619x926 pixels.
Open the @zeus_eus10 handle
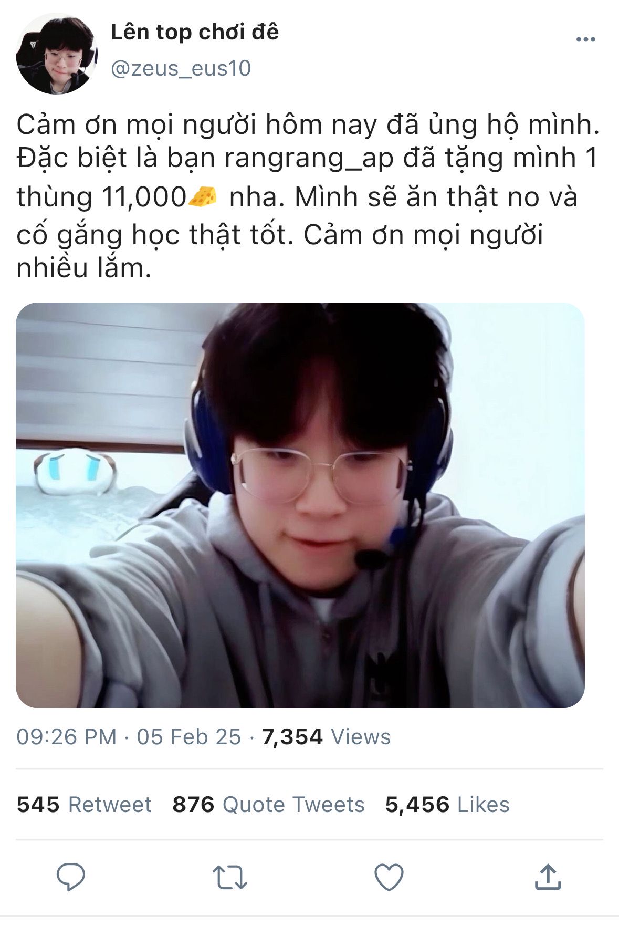pyautogui.click(x=181, y=69)
